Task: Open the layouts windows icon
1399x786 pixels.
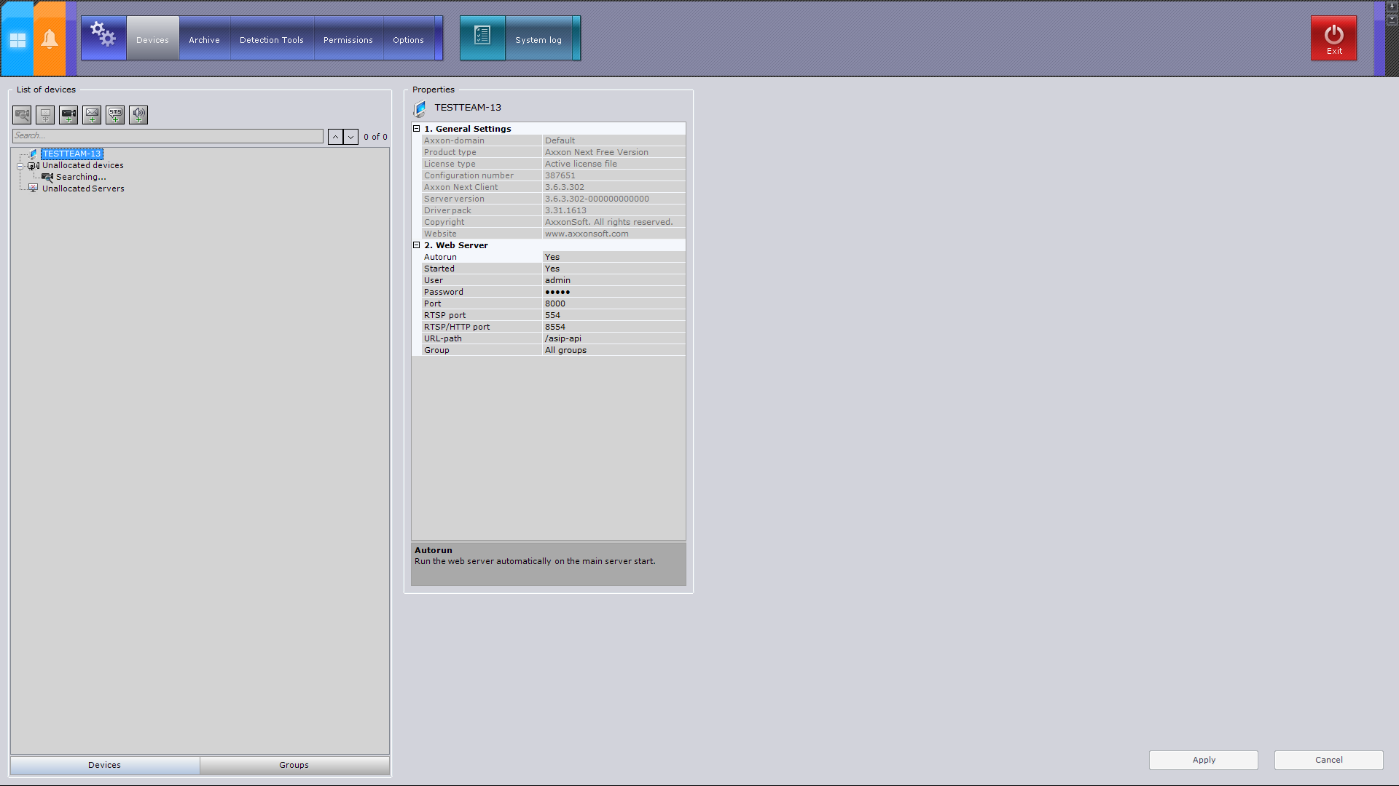Action: point(17,39)
